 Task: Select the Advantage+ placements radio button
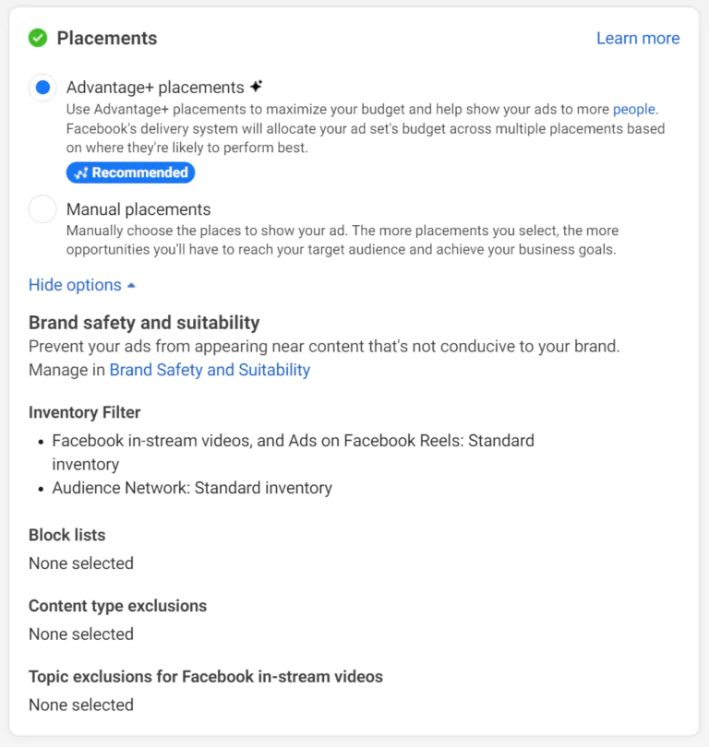pyautogui.click(x=42, y=88)
